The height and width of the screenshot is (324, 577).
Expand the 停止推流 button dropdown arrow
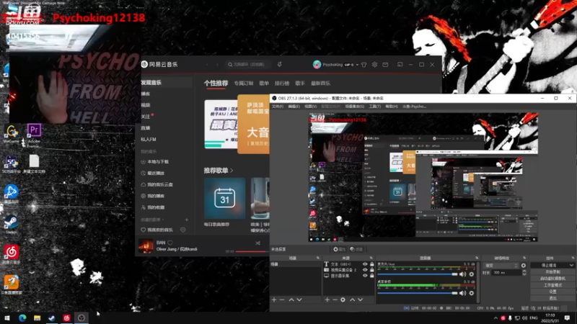(571, 265)
